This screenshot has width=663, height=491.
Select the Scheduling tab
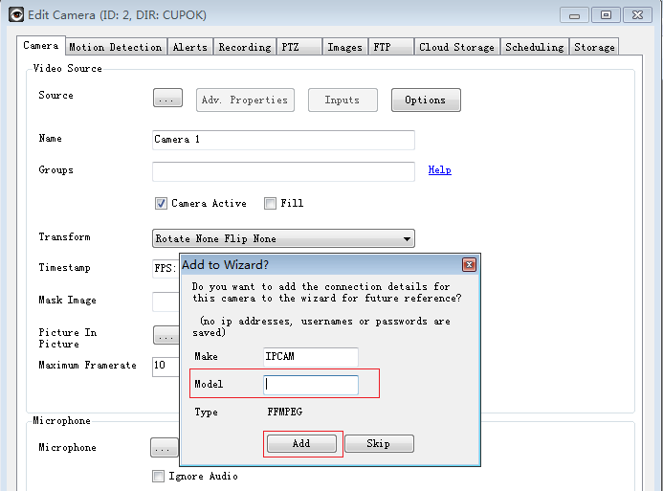click(535, 47)
